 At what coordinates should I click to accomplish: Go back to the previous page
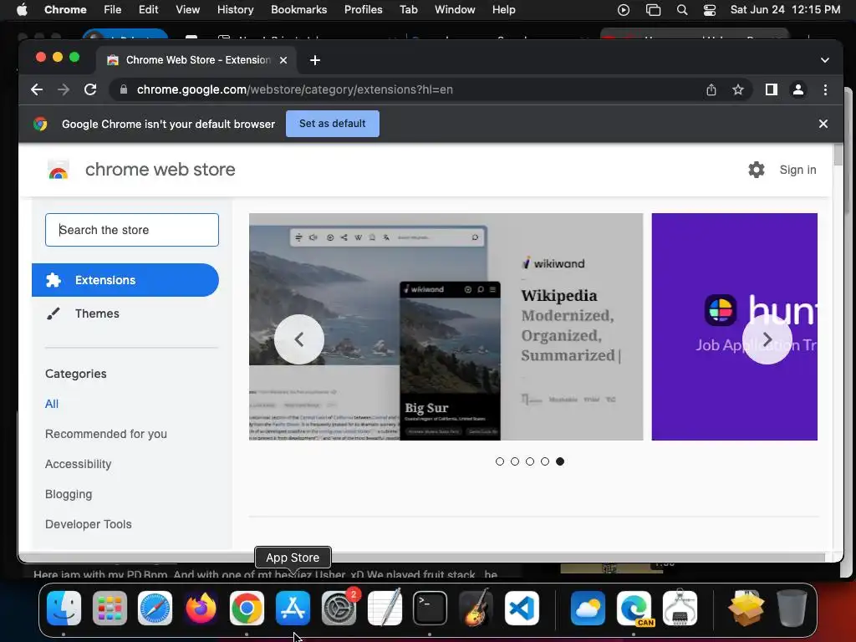[37, 89]
